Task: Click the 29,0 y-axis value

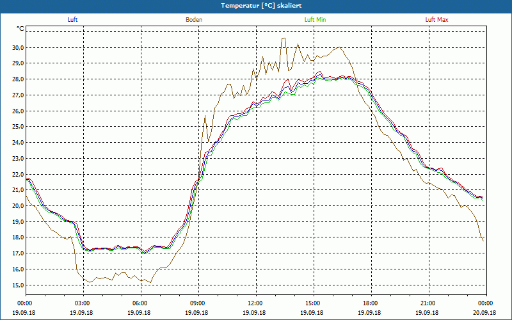Action: click(x=18, y=63)
